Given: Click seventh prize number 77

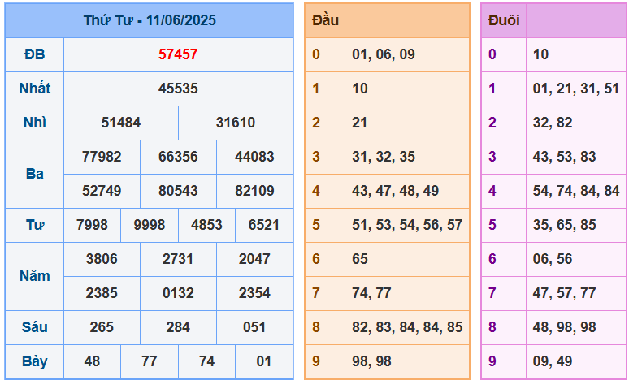Looking at the screenshot, I should pyautogui.click(x=150, y=361).
